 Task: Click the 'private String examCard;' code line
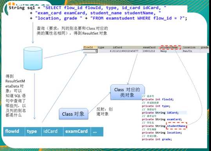[x=162, y=119]
